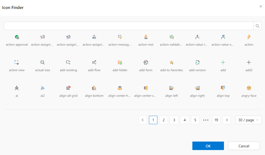Viewport: 265px width, 155px height.
Task: Select the plain action lightning icon
Action: 249,37
